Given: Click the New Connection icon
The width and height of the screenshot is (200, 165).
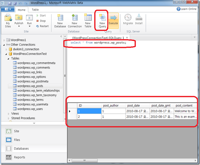Looking at the screenshot, I should click(x=75, y=21).
